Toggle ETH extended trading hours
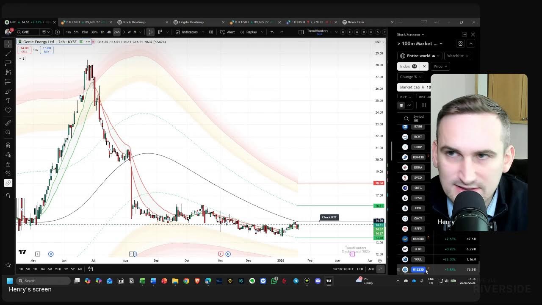Viewport: 542px width, 305px height. coord(360,269)
